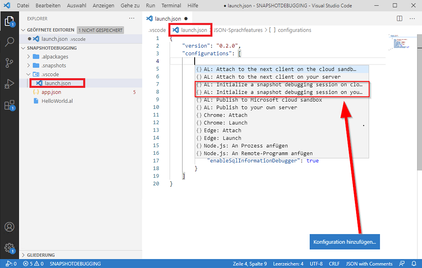Viewport: 422px width, 268px height.
Task: Select Edge: Attach suggestion
Action: point(282,130)
